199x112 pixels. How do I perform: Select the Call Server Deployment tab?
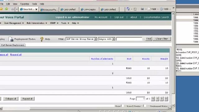[12, 45]
